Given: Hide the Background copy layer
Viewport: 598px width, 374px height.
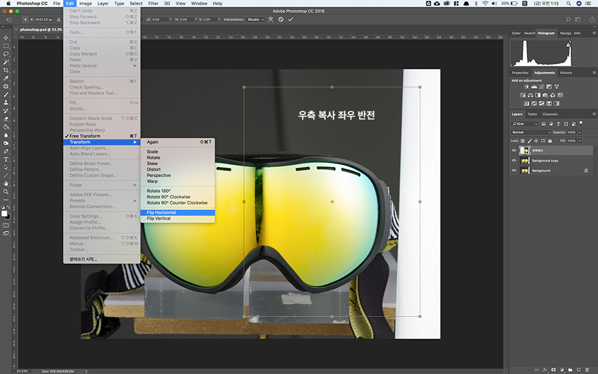Looking at the screenshot, I should tap(514, 160).
